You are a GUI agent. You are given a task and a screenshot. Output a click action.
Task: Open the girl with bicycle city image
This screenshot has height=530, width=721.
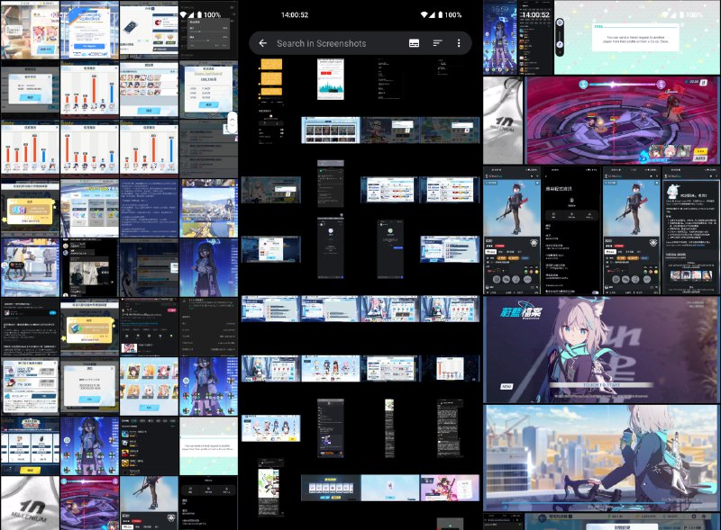click(601, 457)
